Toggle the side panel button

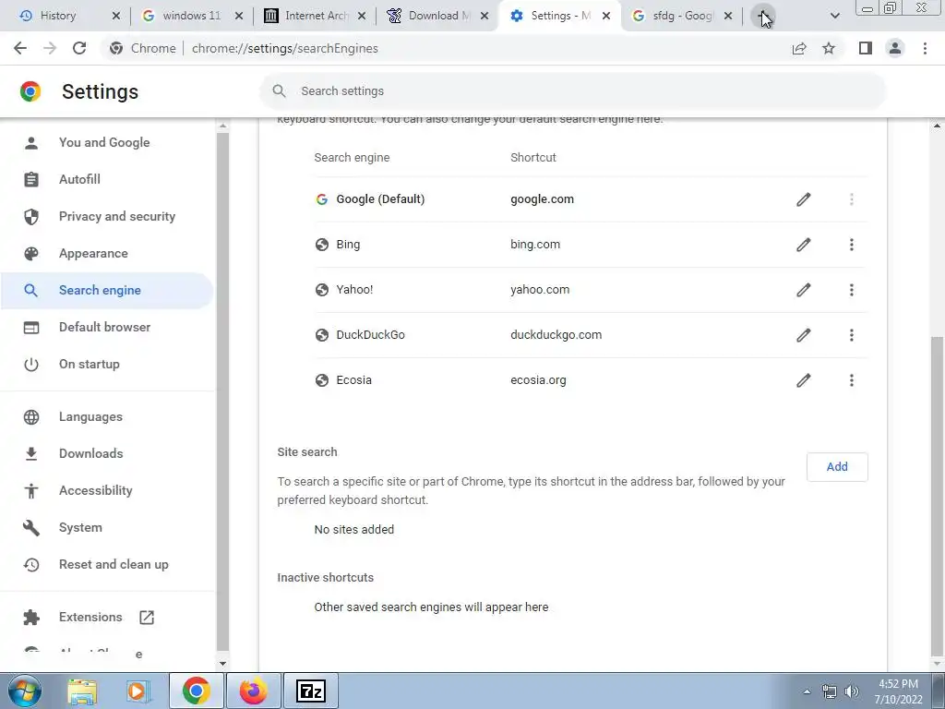(866, 48)
